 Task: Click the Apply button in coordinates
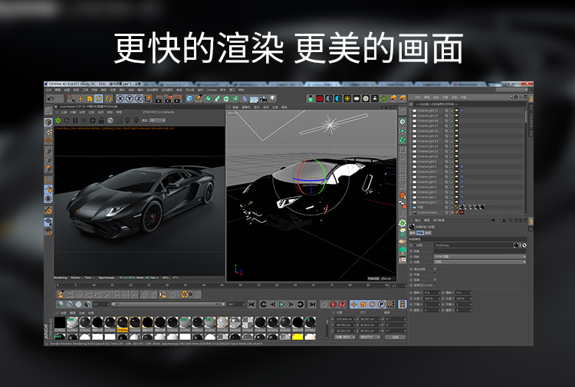(x=395, y=336)
